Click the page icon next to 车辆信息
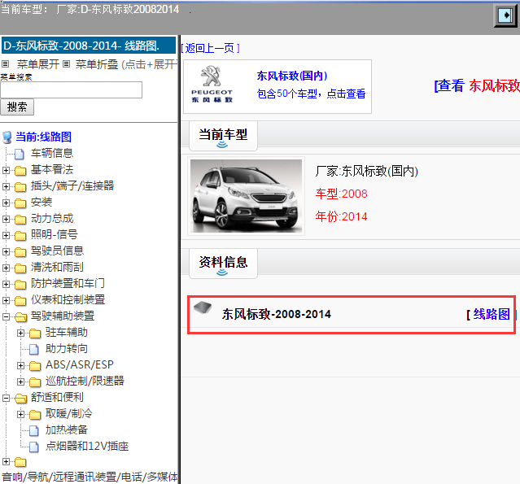 click(20, 154)
